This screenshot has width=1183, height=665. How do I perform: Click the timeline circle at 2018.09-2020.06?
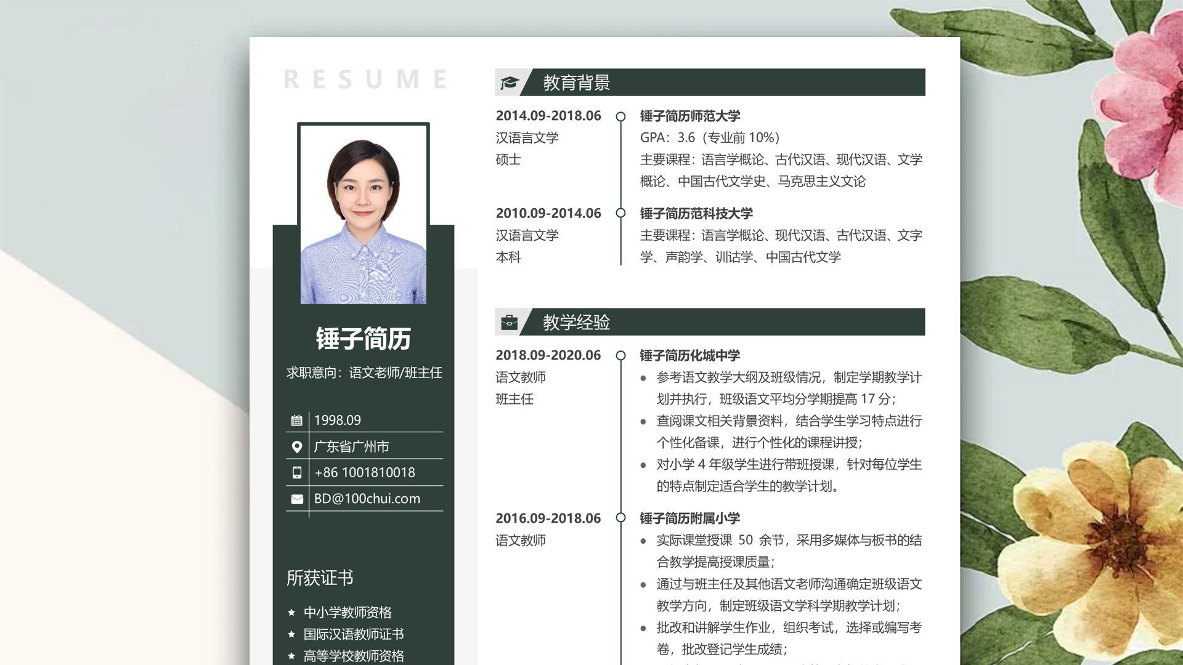coord(620,355)
